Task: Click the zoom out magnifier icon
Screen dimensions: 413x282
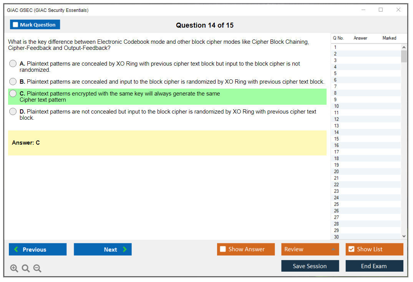Action: pos(37,269)
